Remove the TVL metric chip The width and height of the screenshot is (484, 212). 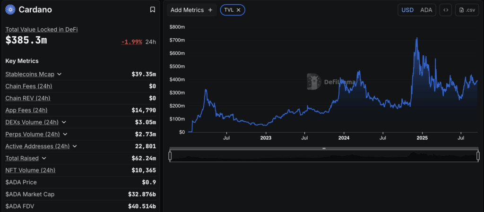(238, 10)
